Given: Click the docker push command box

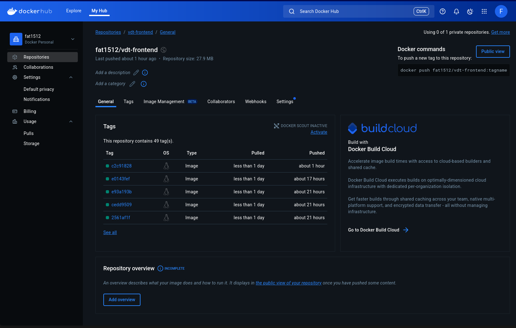Looking at the screenshot, I should 454,70.
